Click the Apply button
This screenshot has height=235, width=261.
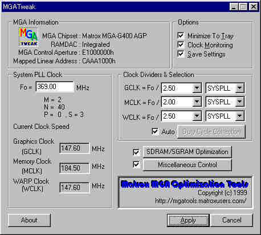click(188, 220)
